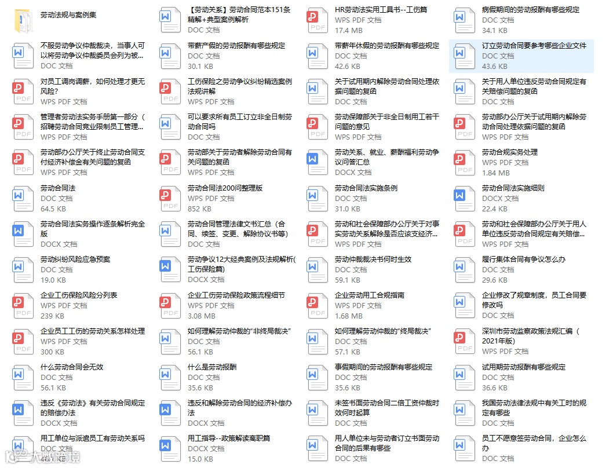Click the Word icon beside 【劳动关系】劳动合同范本151条

pos(170,20)
